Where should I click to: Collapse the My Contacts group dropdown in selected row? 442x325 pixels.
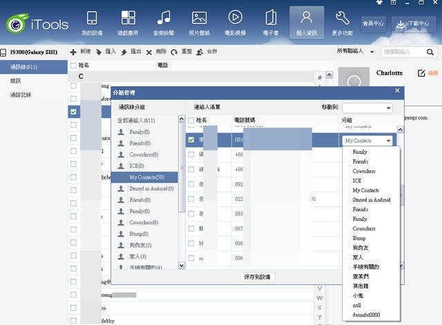(390, 141)
